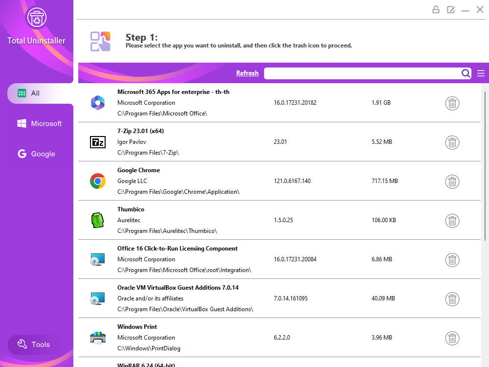Select the Oracle VM VirtualBox installer icon

[x=97, y=298]
